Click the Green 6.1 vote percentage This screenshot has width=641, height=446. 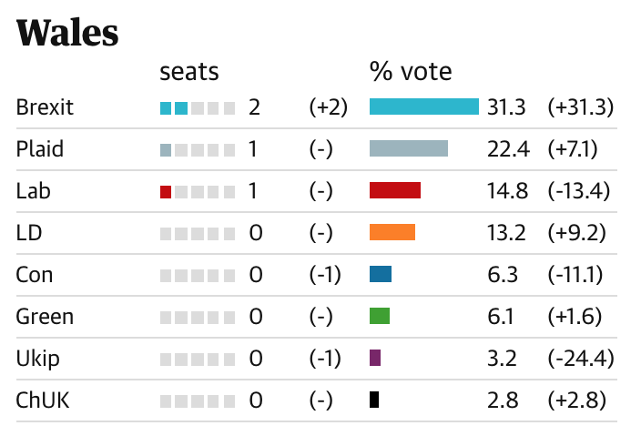click(x=501, y=317)
